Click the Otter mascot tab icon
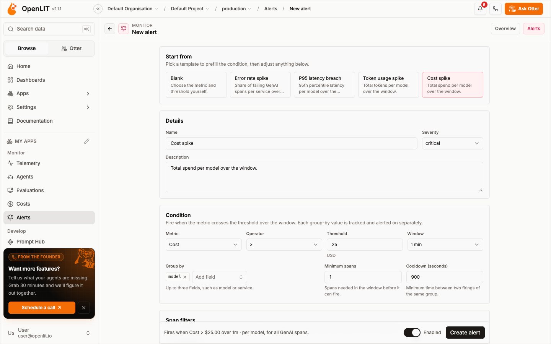 click(64, 49)
